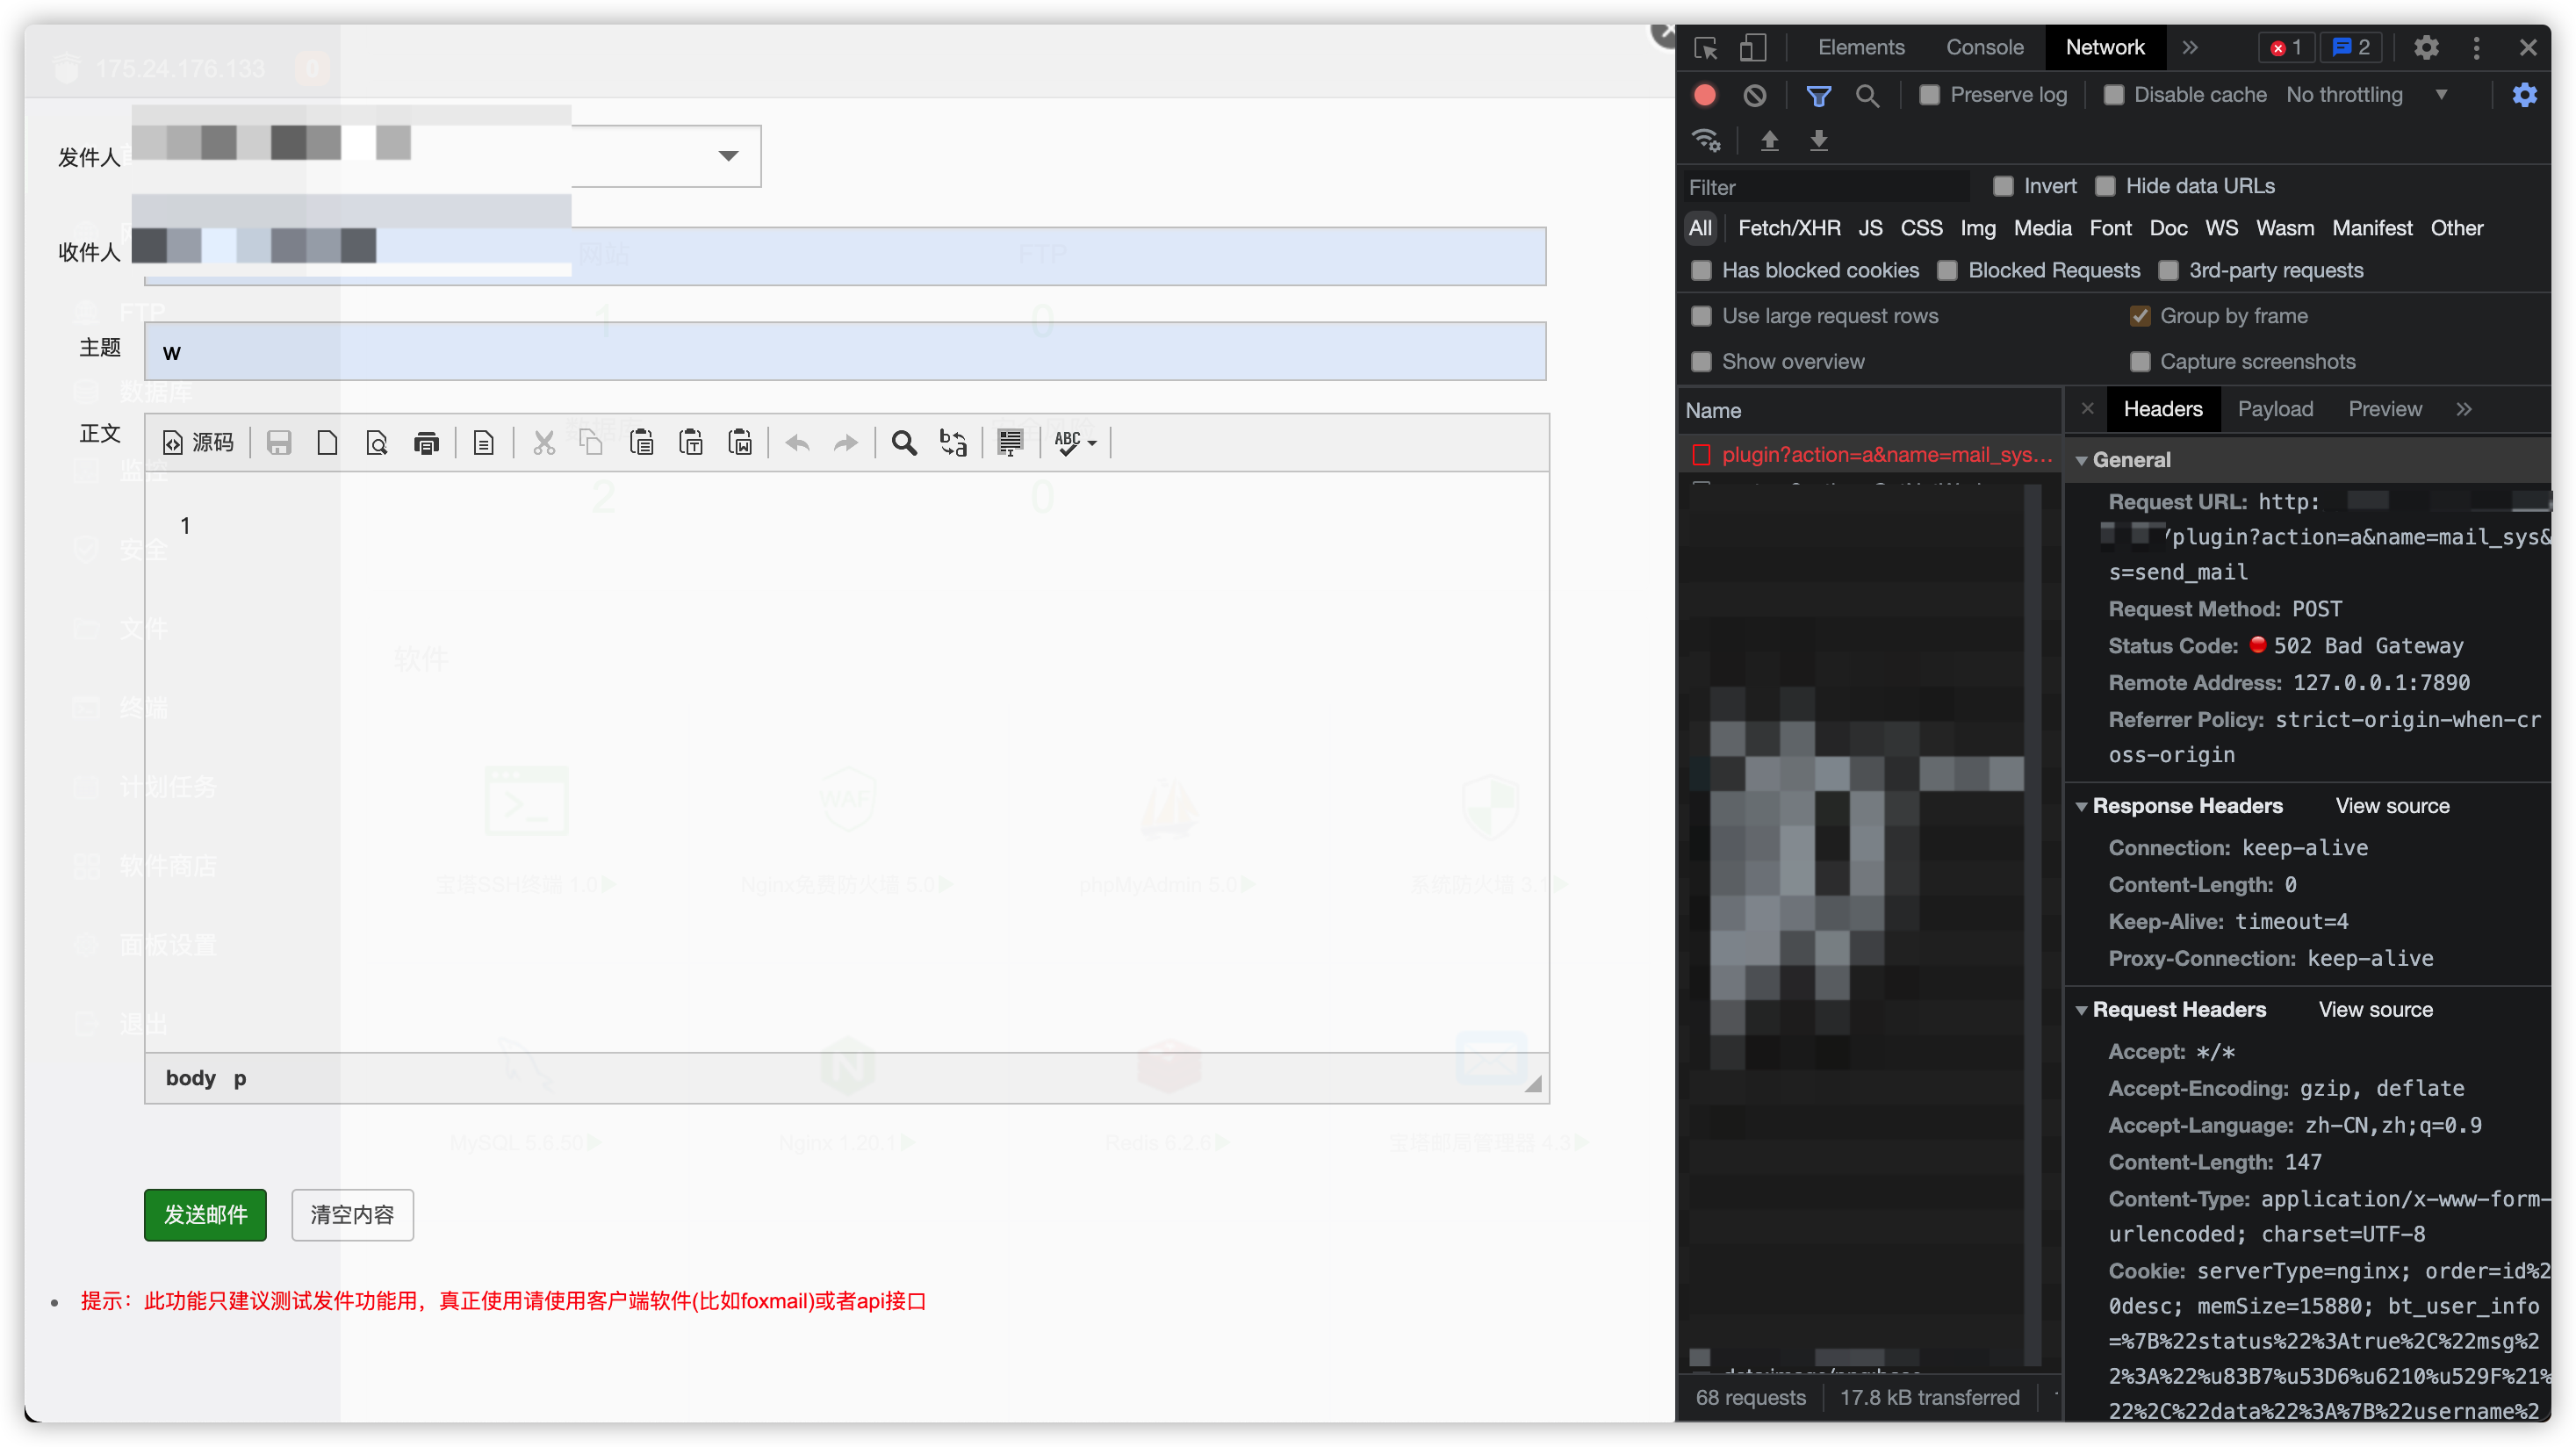Click the import HAR upload icon
This screenshot has height=1447, width=2576.
click(x=1770, y=140)
